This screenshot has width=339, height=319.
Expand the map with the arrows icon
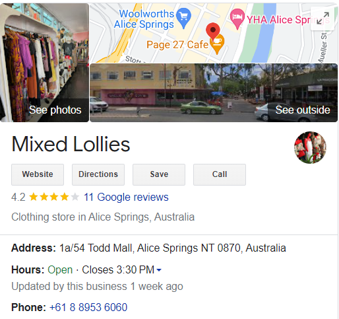[x=323, y=18]
